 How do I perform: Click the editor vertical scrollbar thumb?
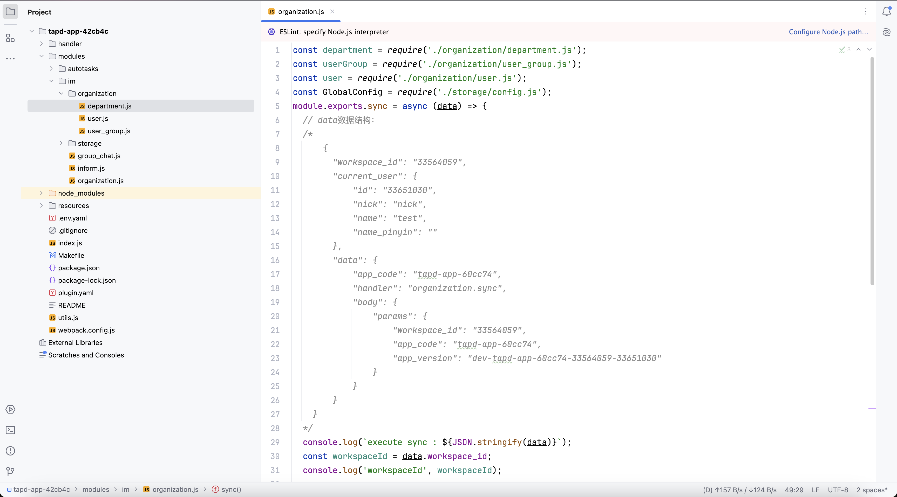point(872,171)
